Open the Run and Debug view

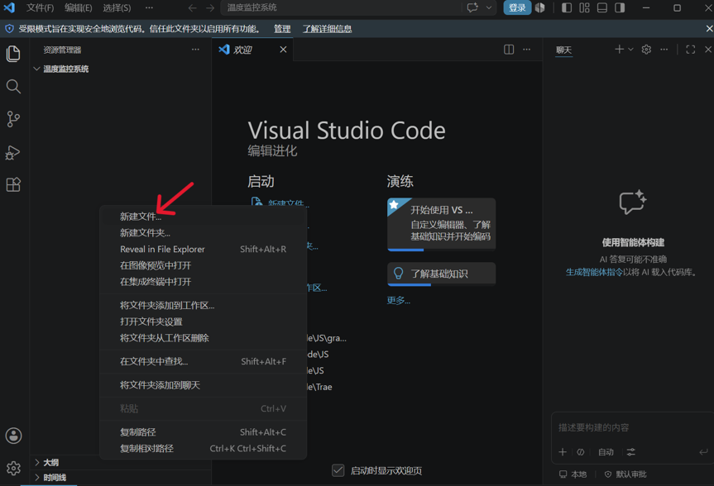pos(13,152)
